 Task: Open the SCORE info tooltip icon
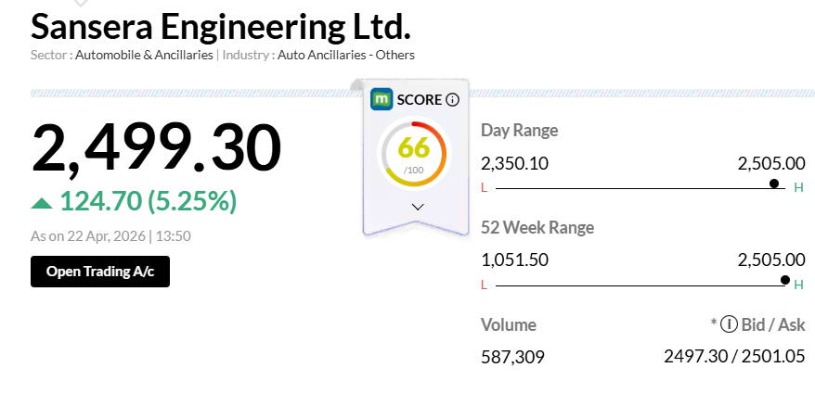(x=453, y=100)
